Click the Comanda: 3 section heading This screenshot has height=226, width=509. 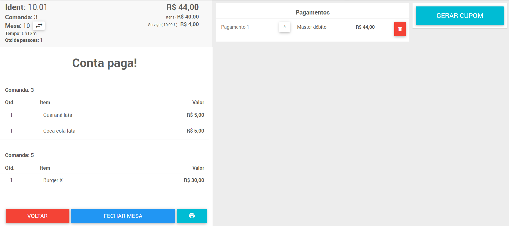[20, 90]
